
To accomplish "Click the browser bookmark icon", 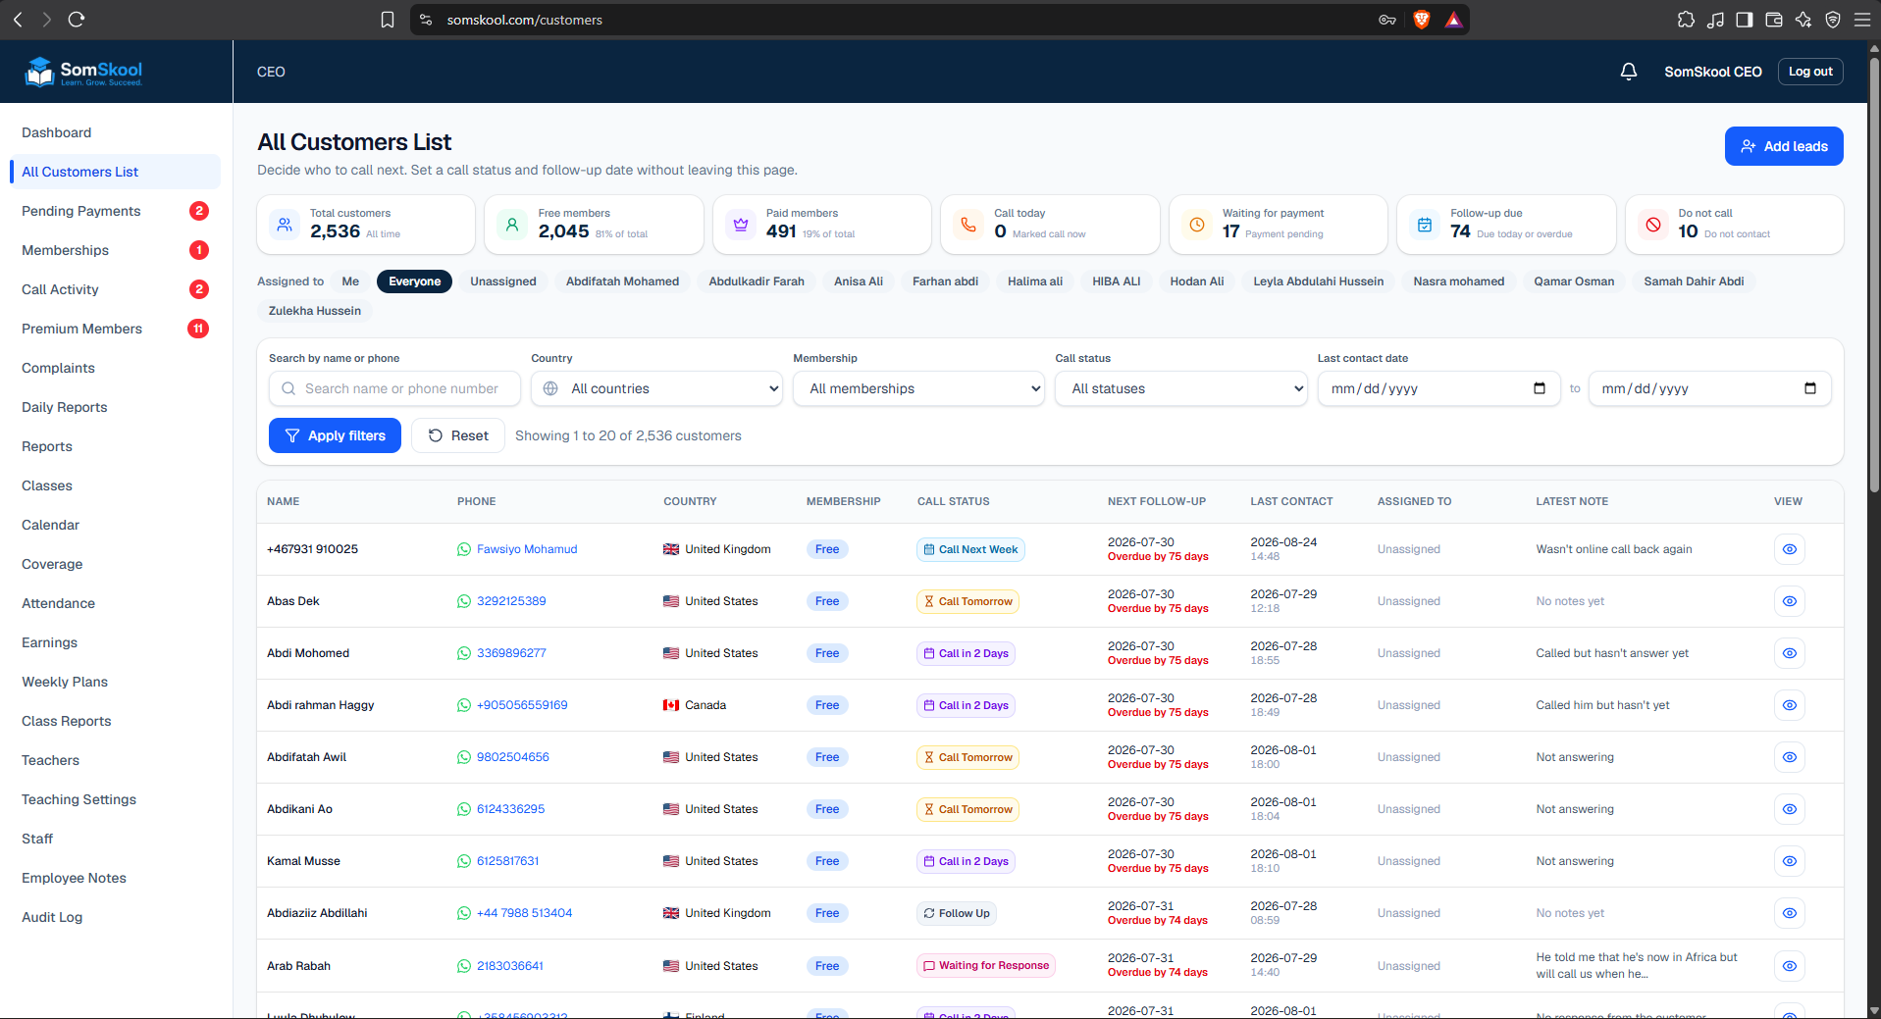I will click(x=388, y=20).
